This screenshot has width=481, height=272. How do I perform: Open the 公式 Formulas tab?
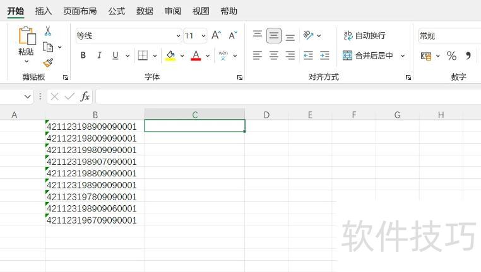(x=117, y=11)
